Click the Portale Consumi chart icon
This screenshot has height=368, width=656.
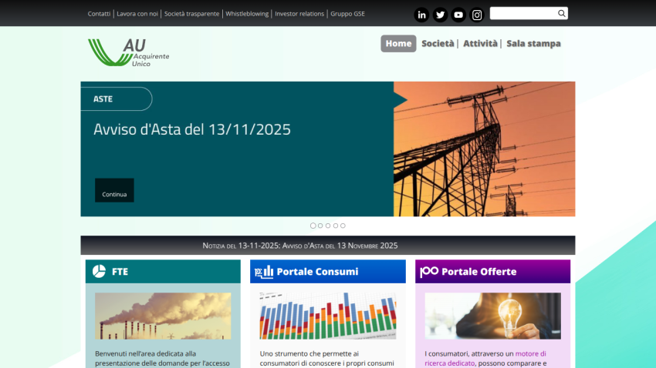tap(264, 272)
